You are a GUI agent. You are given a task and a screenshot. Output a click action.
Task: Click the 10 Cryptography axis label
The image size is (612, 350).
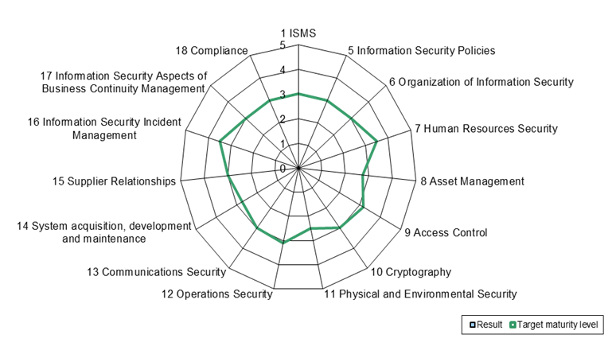pos(411,272)
